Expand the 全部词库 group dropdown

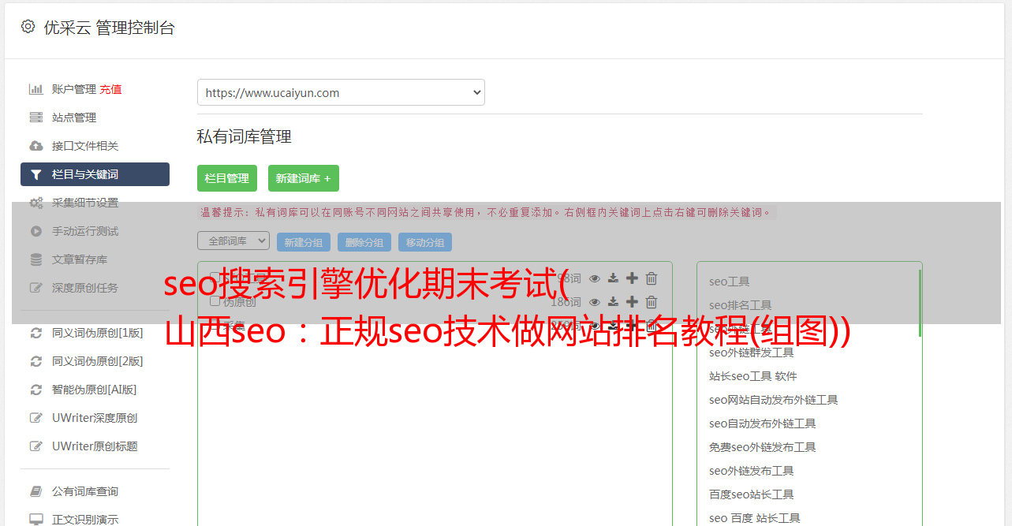pyautogui.click(x=233, y=241)
